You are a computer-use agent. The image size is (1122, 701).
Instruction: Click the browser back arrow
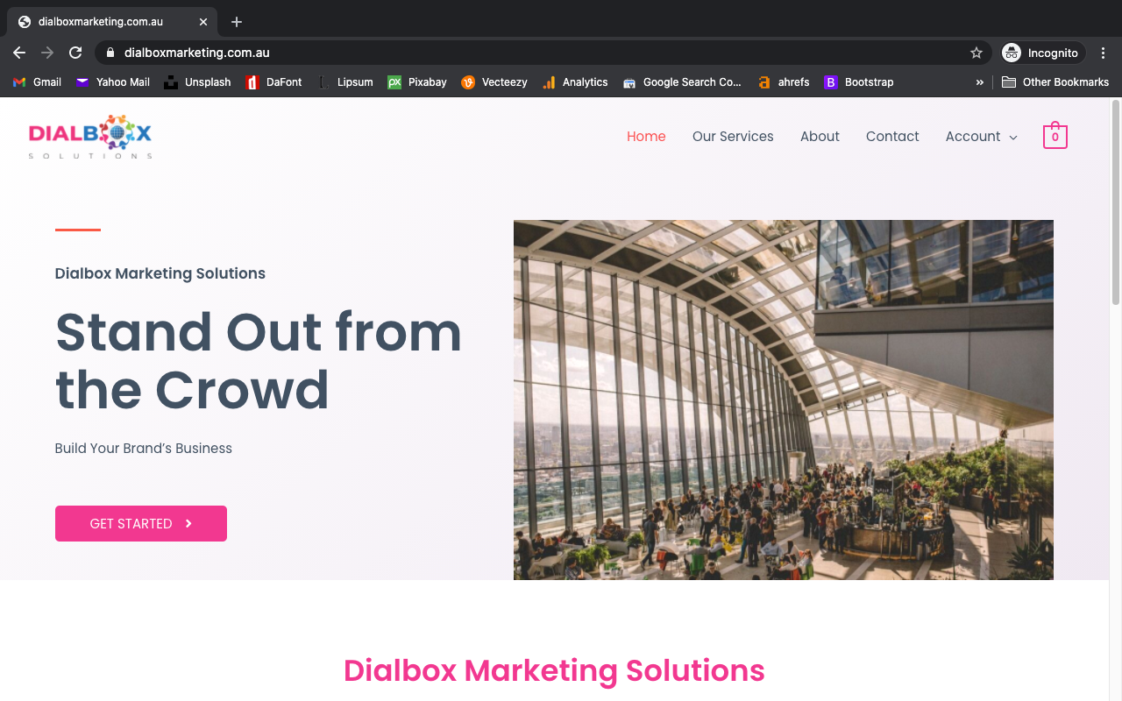(19, 53)
